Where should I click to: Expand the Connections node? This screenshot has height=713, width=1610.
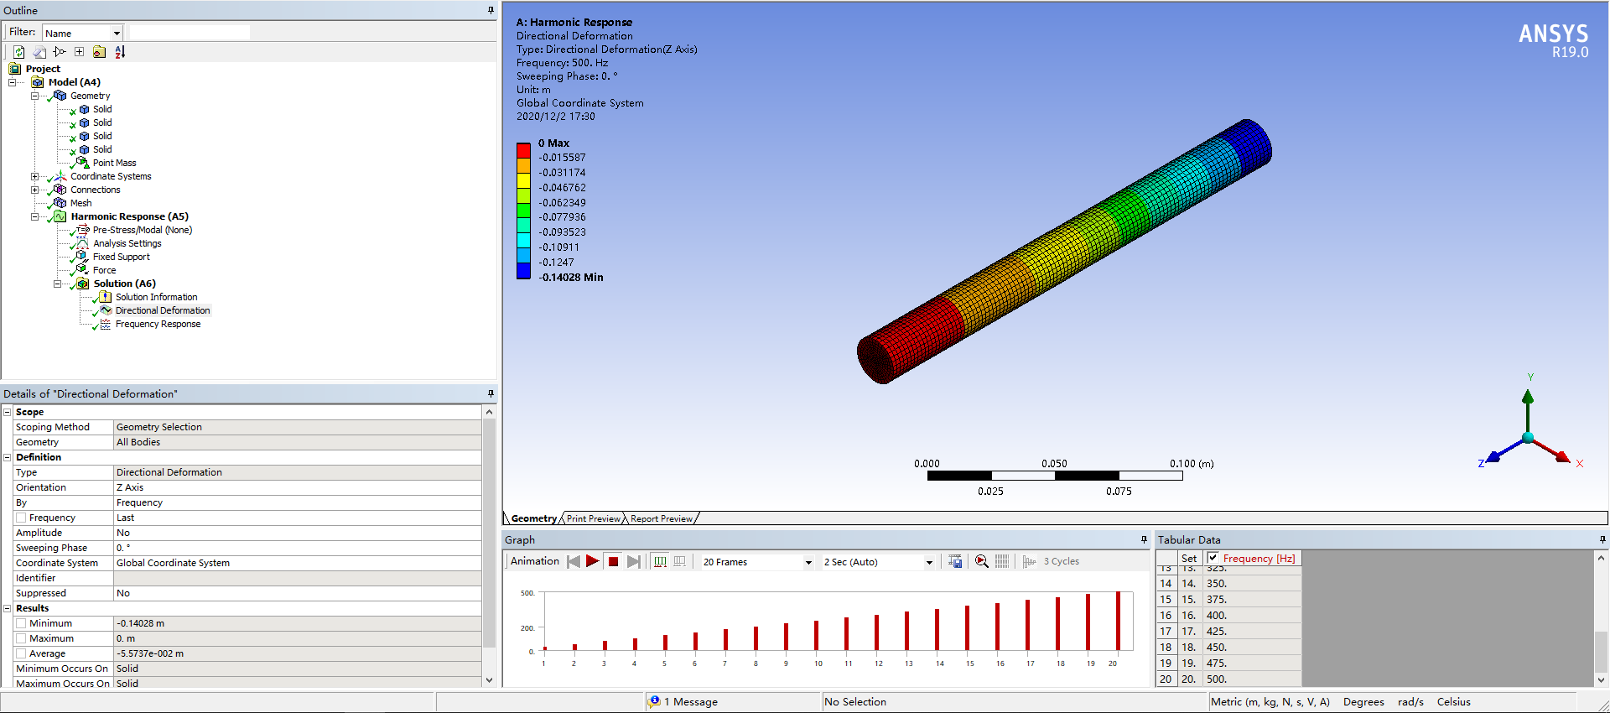tap(34, 190)
